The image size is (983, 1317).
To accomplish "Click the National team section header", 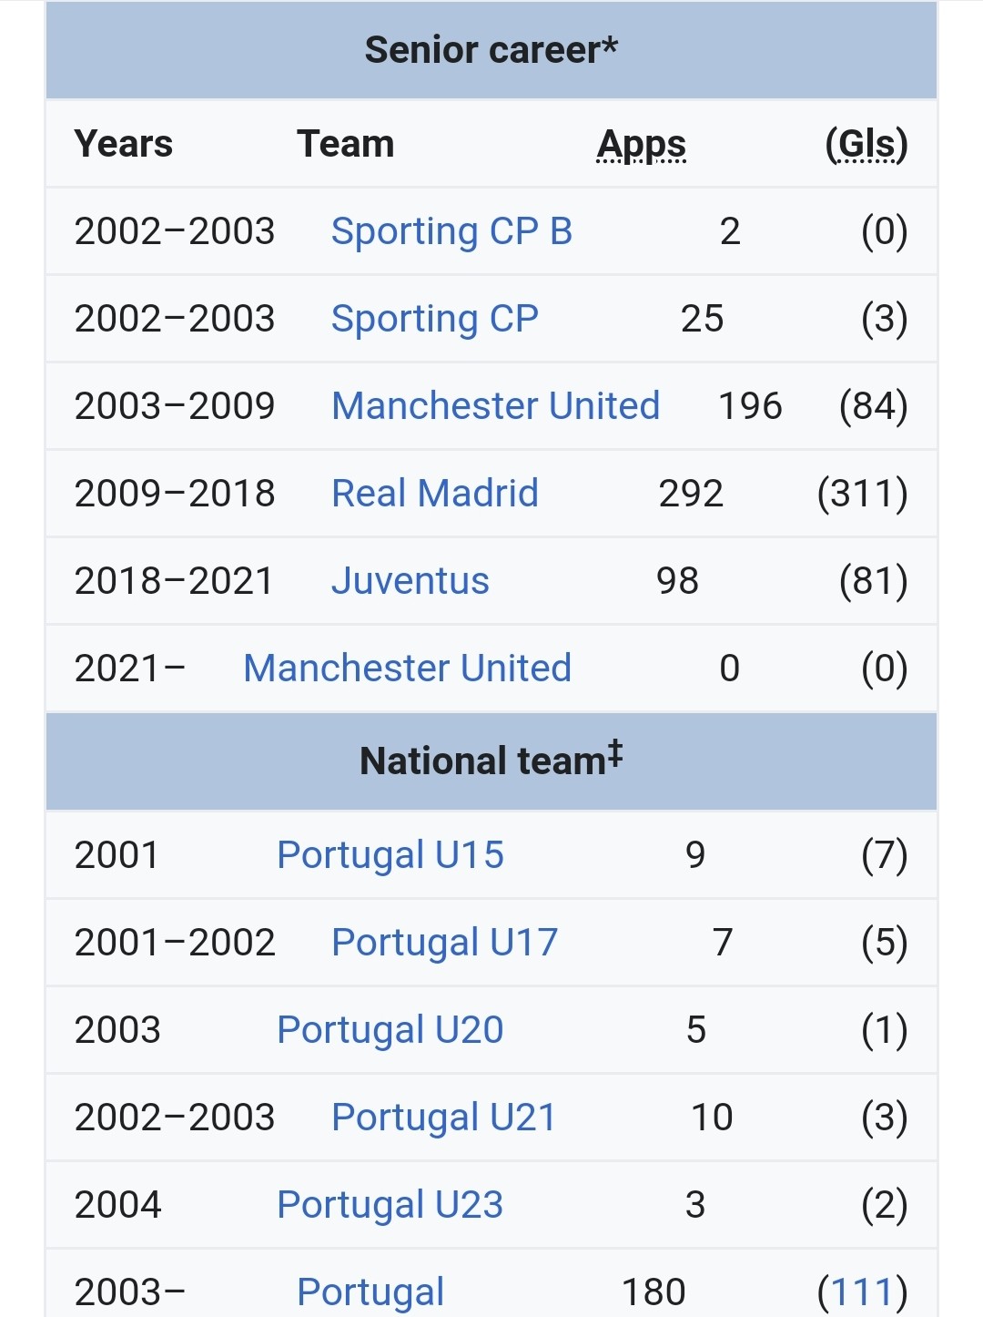I will coord(491,761).
